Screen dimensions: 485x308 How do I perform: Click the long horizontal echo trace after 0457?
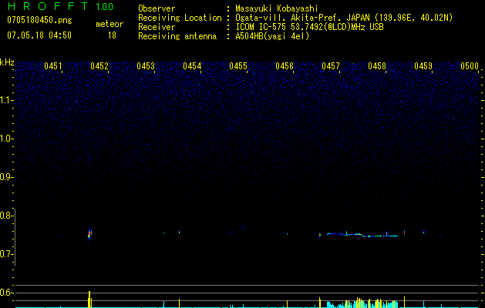pos(362,234)
